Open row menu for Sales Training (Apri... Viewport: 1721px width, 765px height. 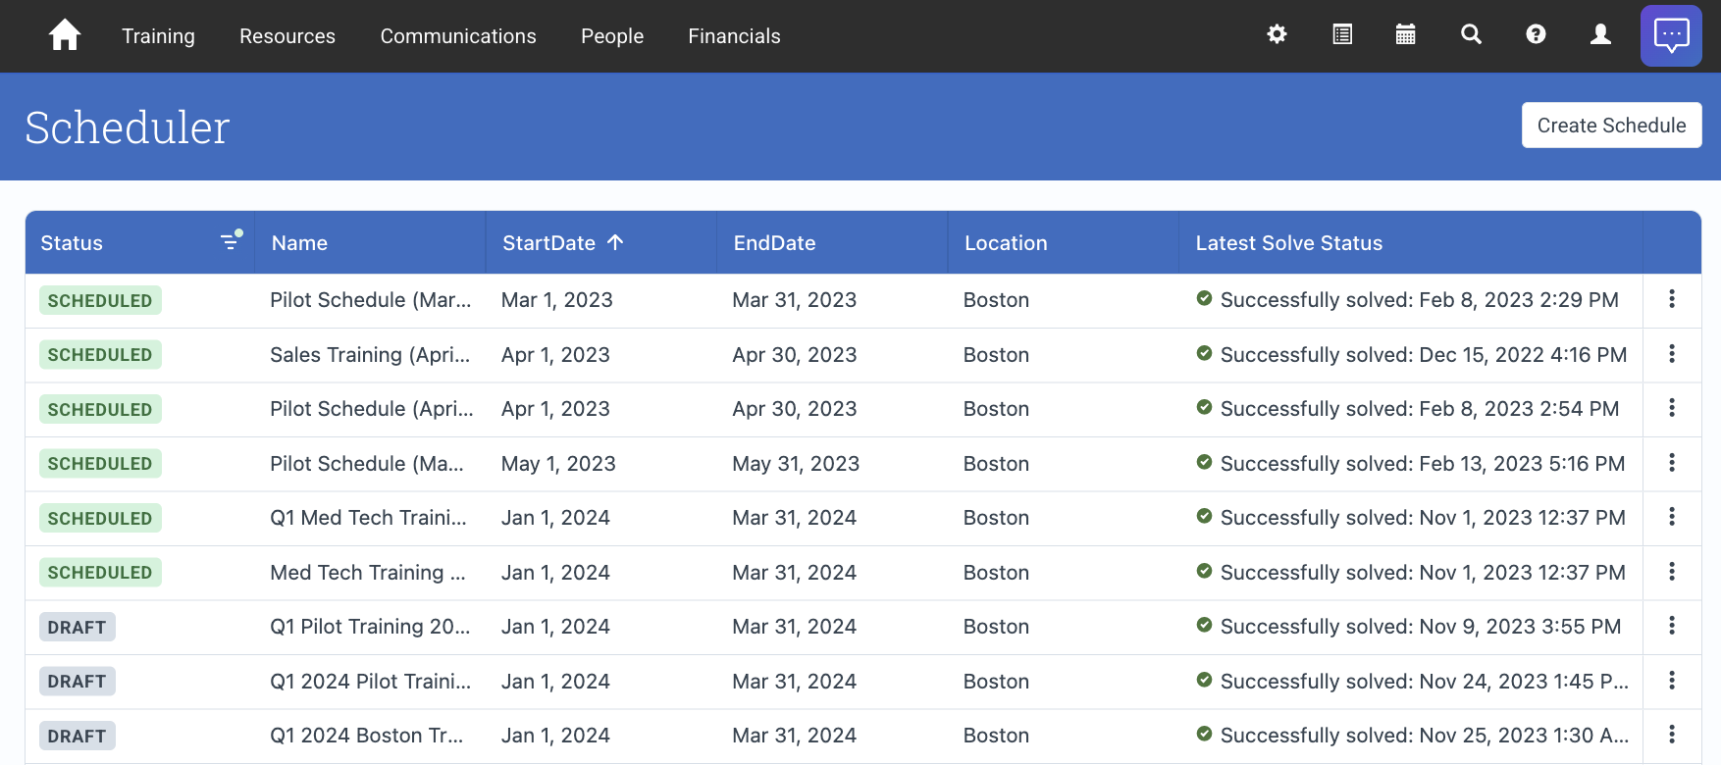(x=1672, y=354)
